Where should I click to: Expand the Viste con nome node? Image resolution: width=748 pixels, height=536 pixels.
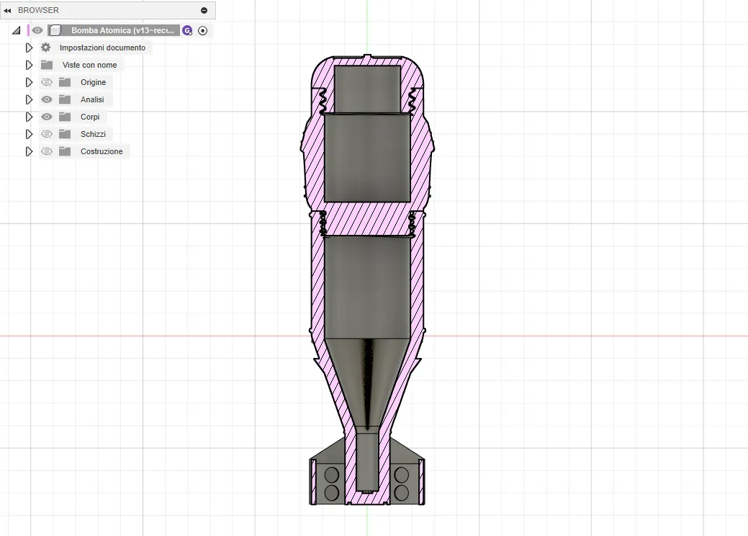[x=29, y=65]
